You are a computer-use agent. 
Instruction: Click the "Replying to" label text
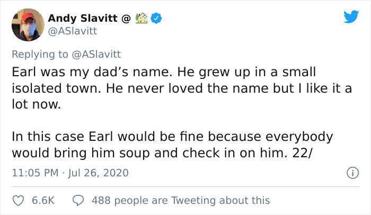[x=39, y=53]
